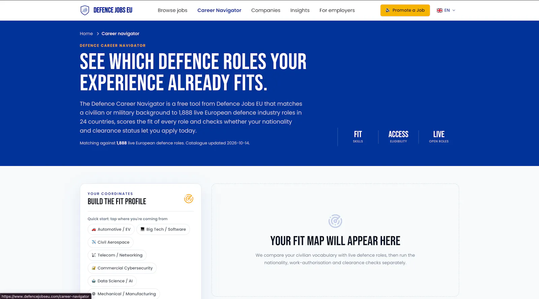This screenshot has height=299, width=539.
Task: Click the orange radar icon beside Build the Fit Profile
Action: pyautogui.click(x=189, y=199)
